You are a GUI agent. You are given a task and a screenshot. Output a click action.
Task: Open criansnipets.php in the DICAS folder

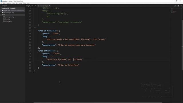click(9, 17)
